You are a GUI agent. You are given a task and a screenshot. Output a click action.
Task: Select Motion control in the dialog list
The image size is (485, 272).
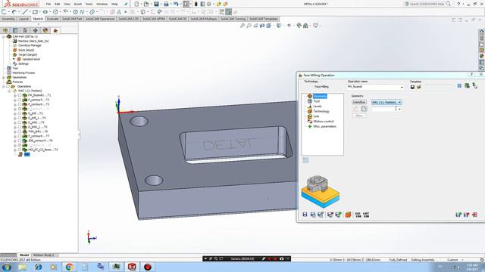pyautogui.click(x=324, y=121)
